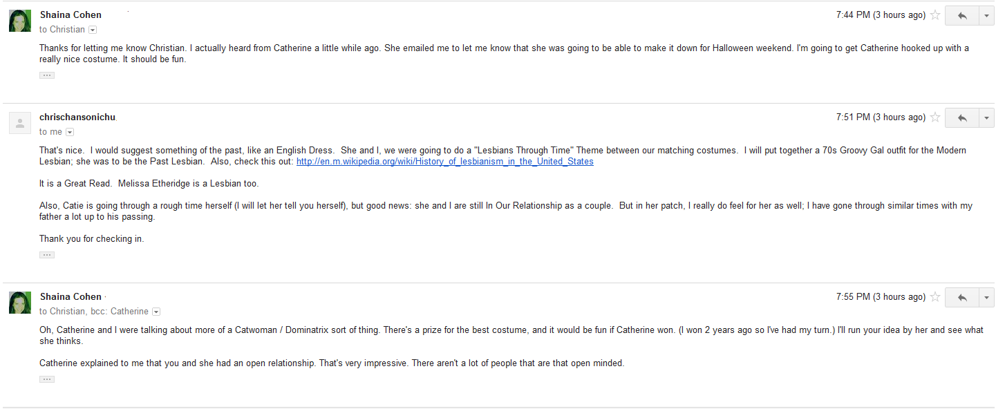Open more options for 7:55 PM message
The width and height of the screenshot is (996, 409).
986,297
